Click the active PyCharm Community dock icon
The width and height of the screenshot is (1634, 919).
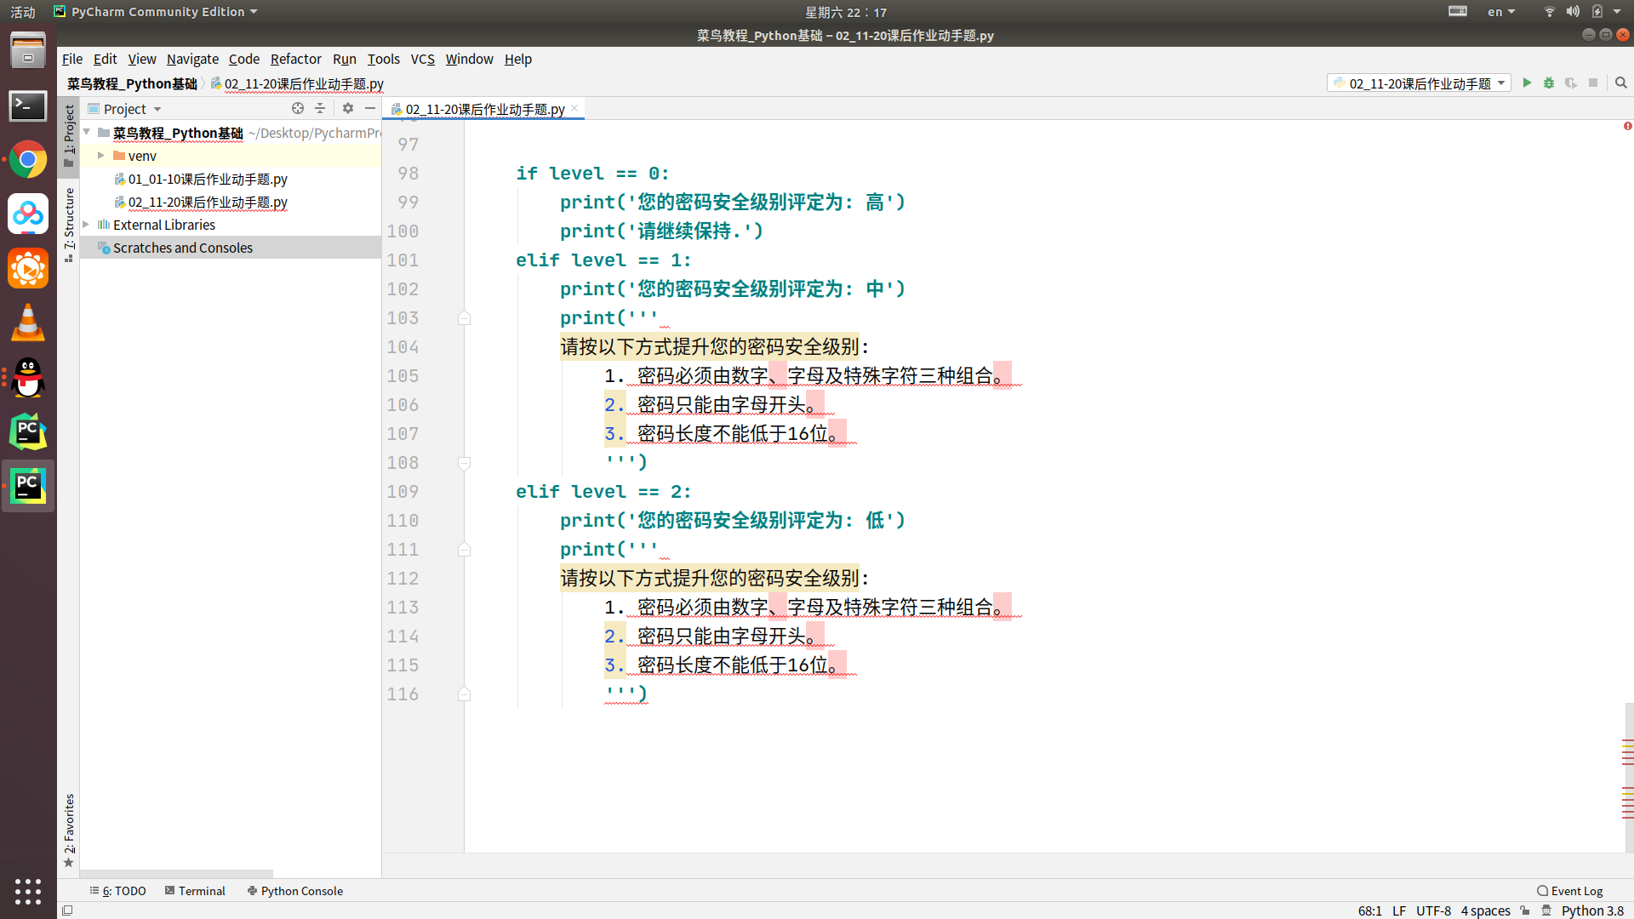coord(28,486)
